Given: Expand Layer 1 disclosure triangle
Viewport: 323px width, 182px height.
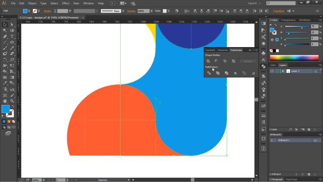Looking at the screenshot, I should click(x=283, y=71).
